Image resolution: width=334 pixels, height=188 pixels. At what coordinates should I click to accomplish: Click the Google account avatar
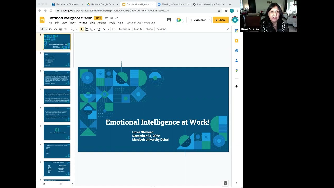[x=235, y=20]
